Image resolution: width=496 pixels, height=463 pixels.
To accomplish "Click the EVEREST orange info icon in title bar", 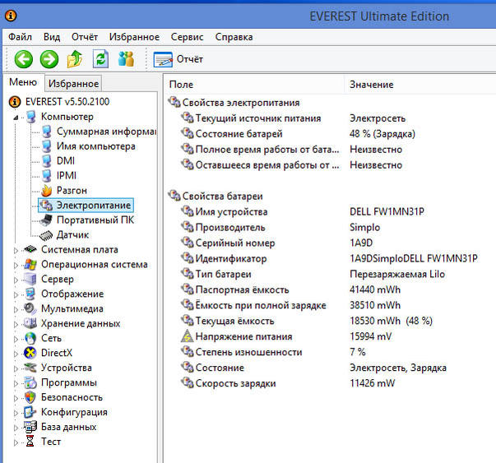I will 11,15.
